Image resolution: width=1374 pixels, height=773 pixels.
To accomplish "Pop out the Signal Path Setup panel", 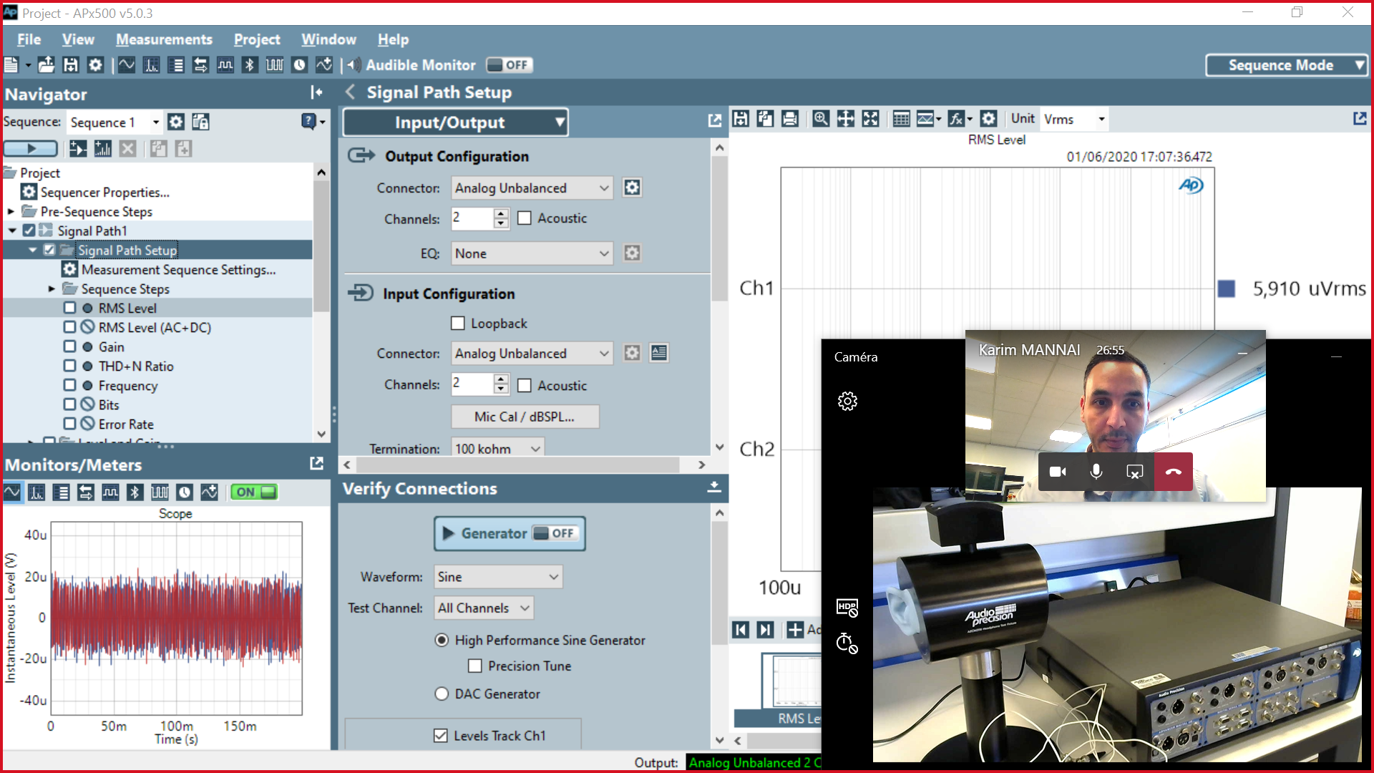I will click(714, 121).
